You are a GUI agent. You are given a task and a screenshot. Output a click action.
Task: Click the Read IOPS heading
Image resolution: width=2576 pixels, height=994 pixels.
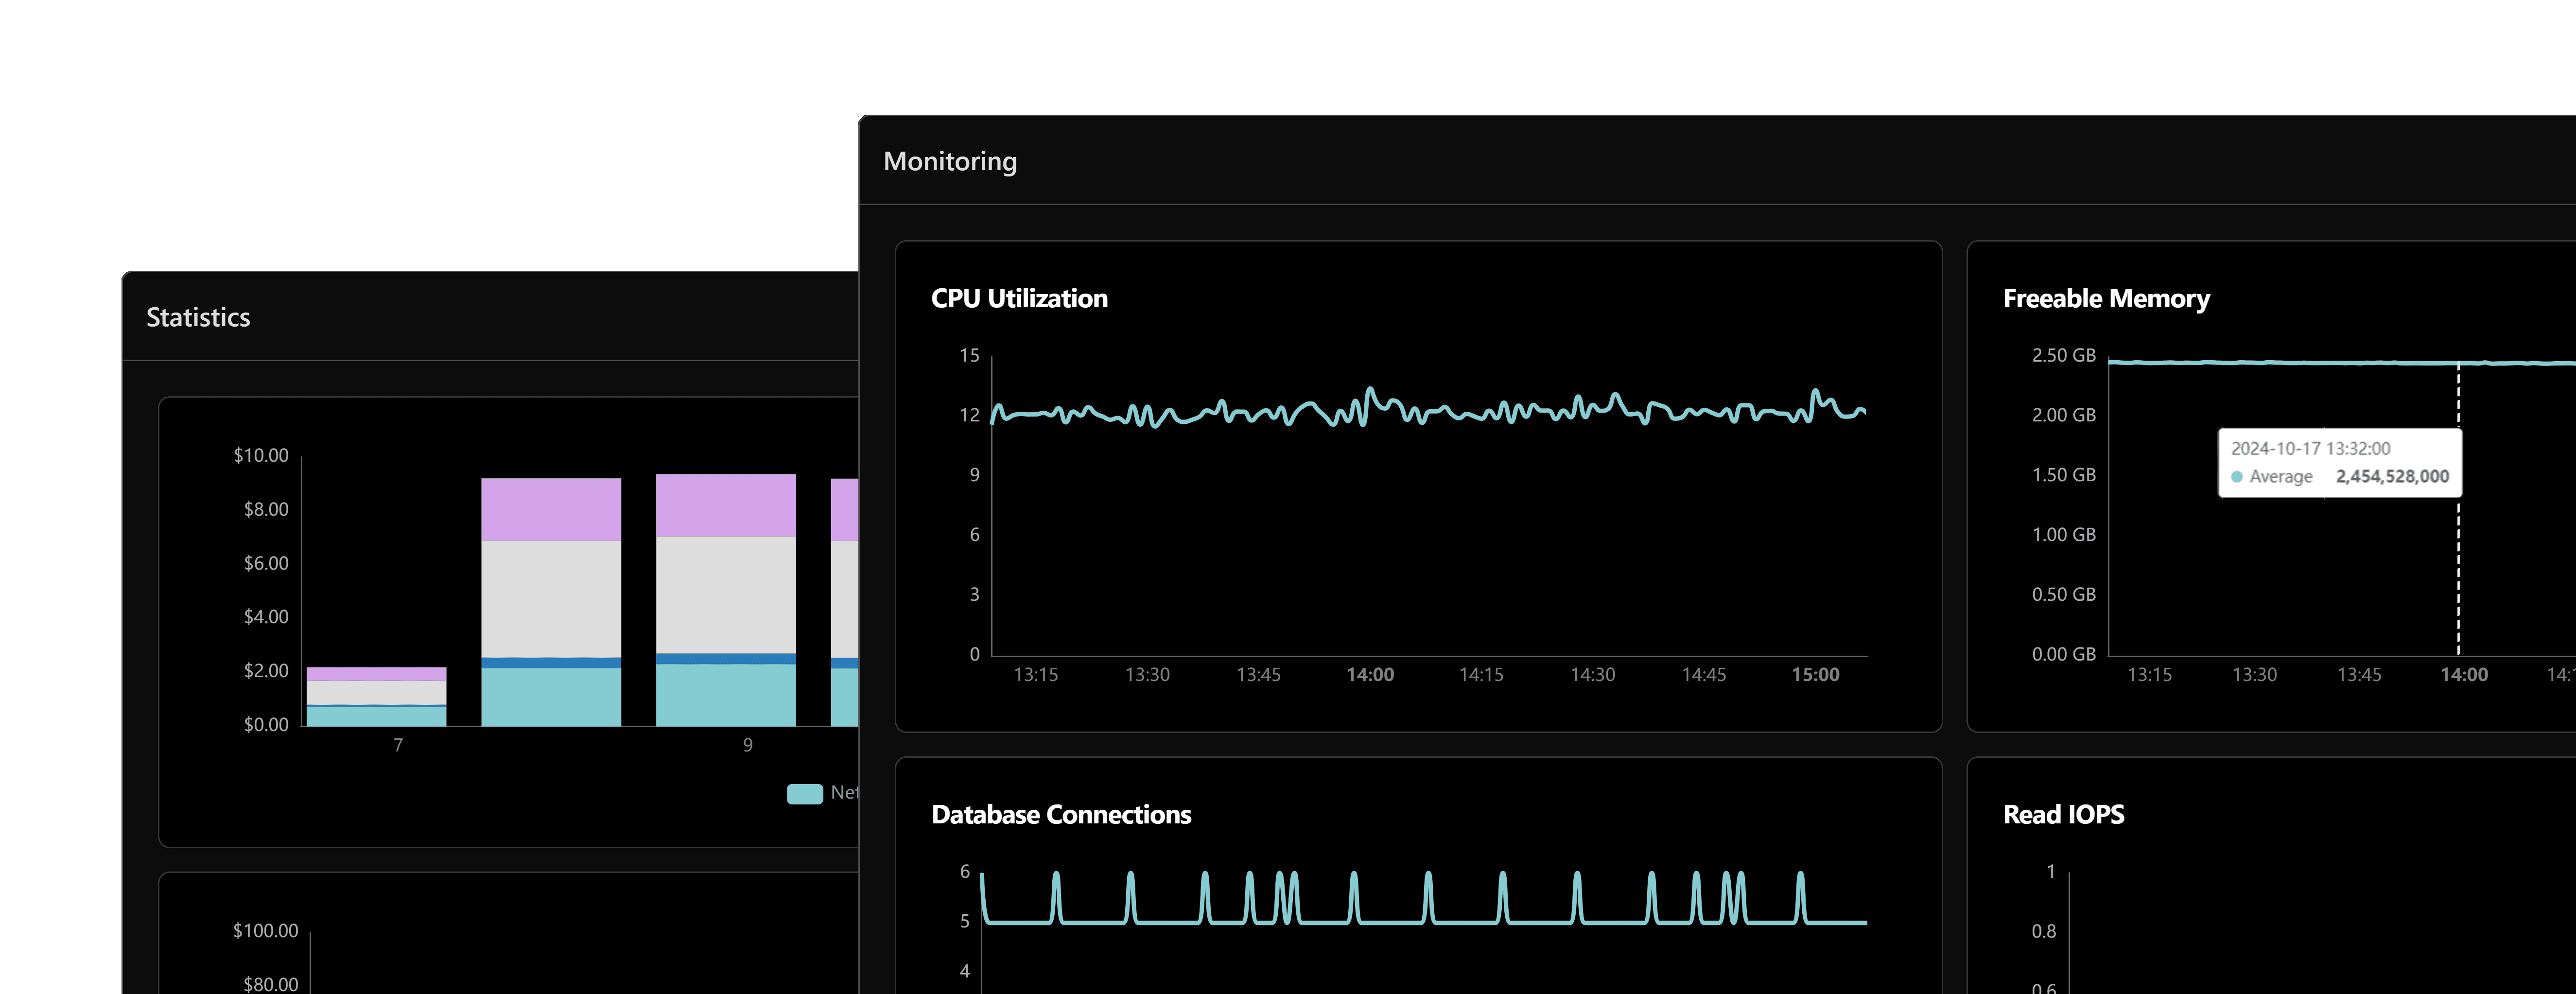pyautogui.click(x=2063, y=814)
